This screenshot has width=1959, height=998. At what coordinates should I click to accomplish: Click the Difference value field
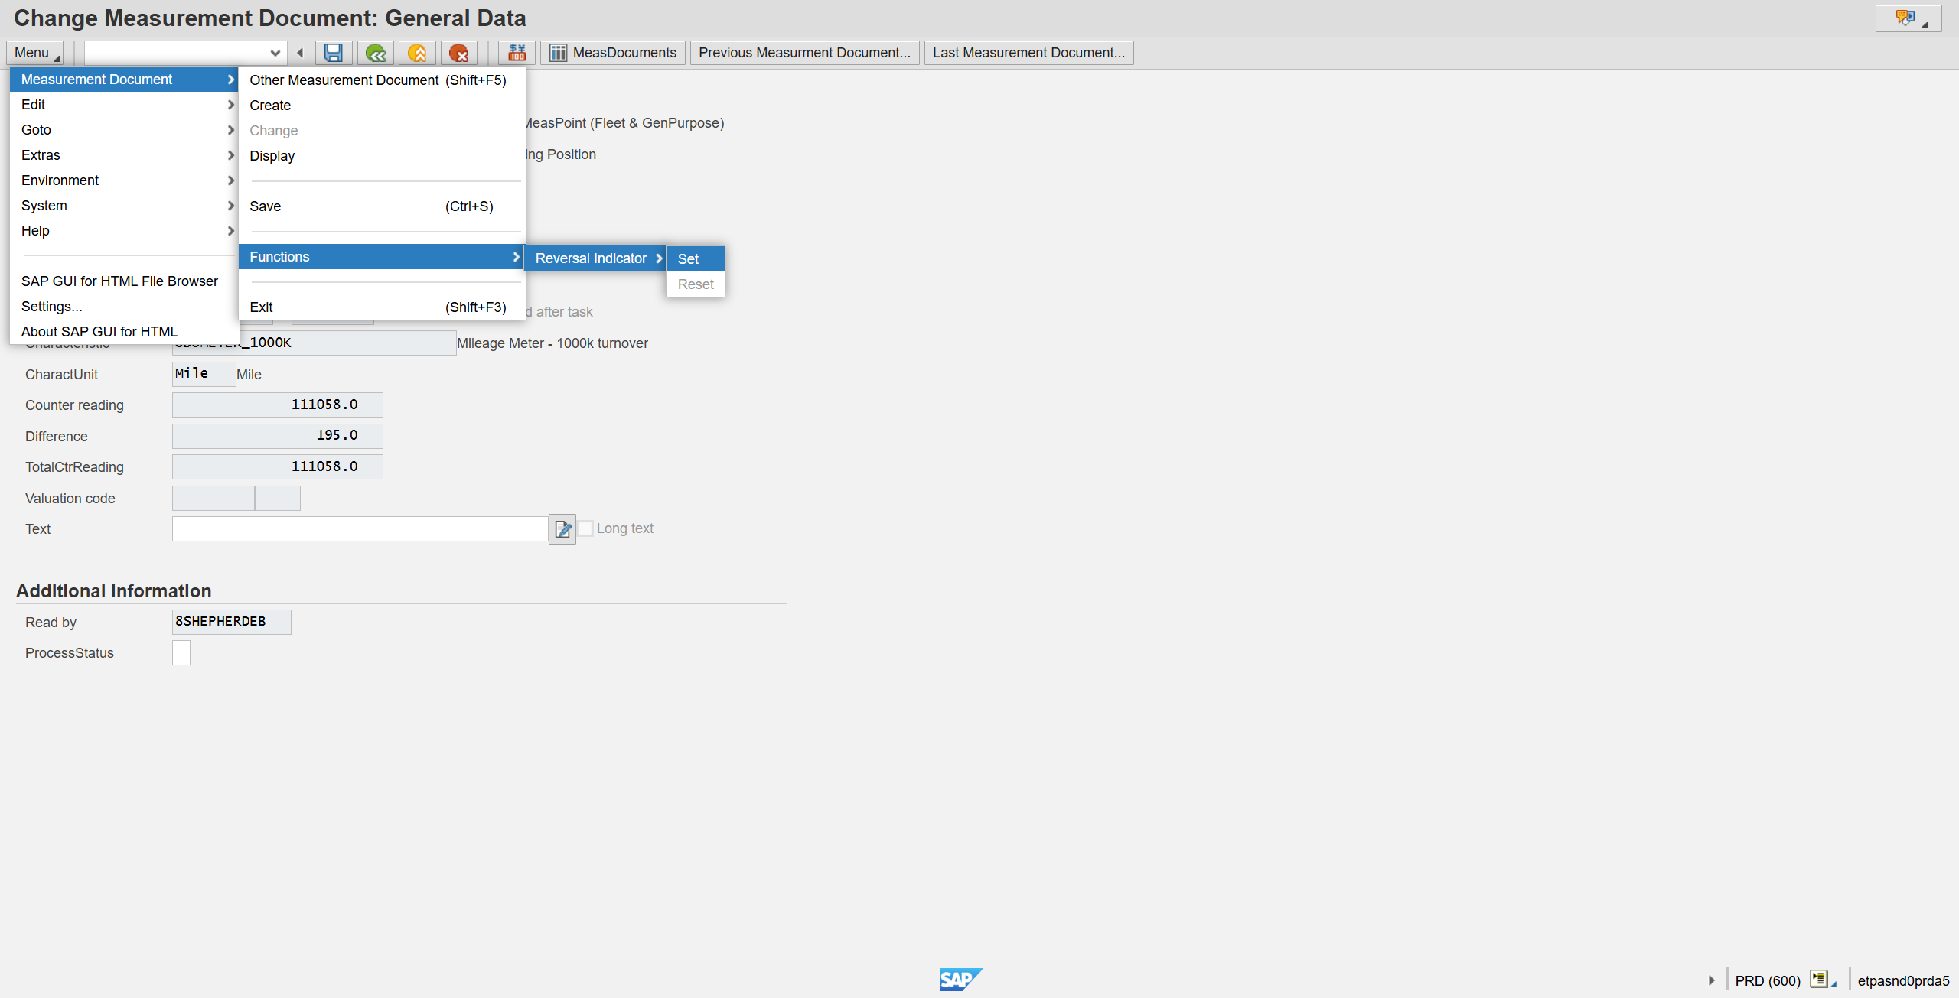277,436
